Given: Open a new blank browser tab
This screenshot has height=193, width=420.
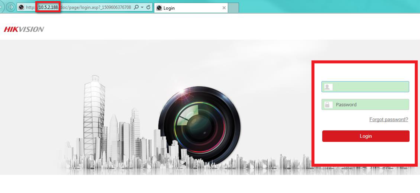Looking at the screenshot, I should 233,8.
